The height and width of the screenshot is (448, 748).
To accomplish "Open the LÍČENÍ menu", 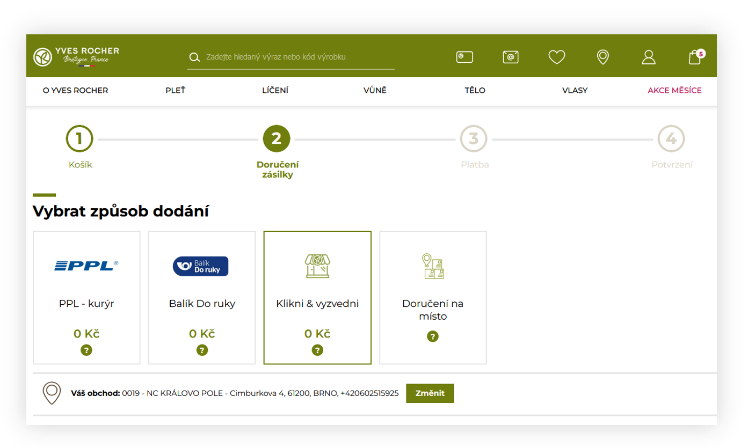I will tap(275, 90).
